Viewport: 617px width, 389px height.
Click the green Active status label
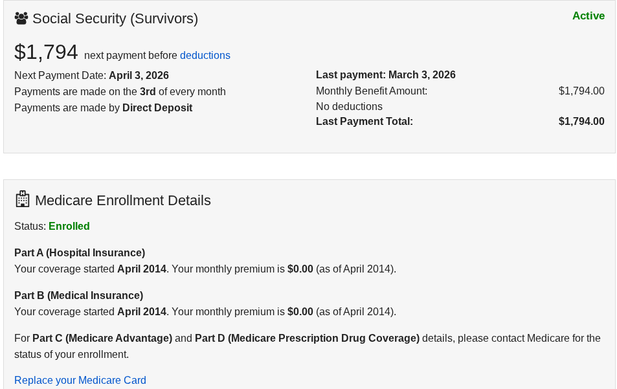(588, 16)
